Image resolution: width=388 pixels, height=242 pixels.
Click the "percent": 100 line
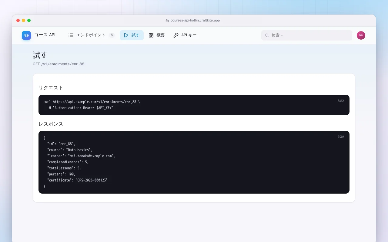click(61, 174)
